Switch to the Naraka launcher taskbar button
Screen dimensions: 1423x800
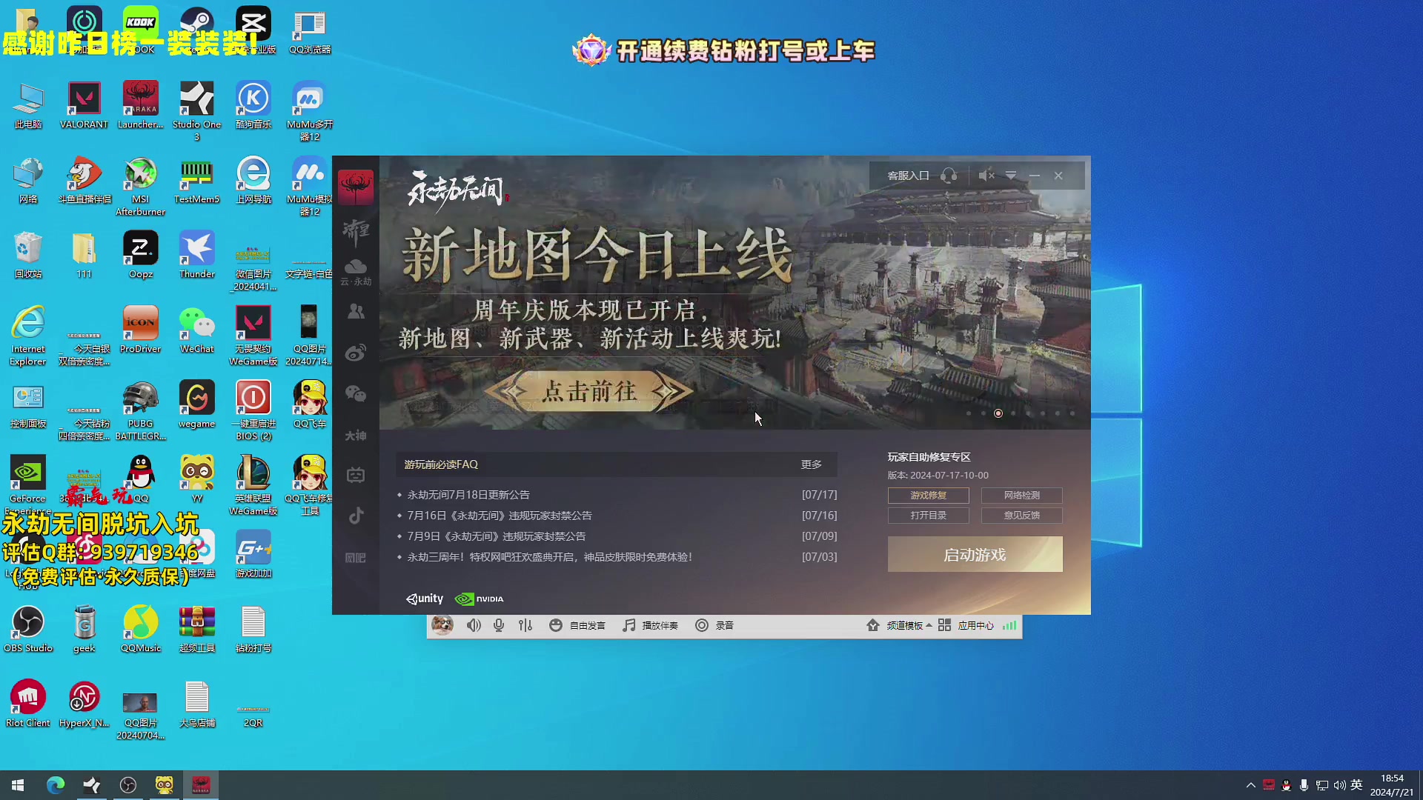(x=201, y=785)
